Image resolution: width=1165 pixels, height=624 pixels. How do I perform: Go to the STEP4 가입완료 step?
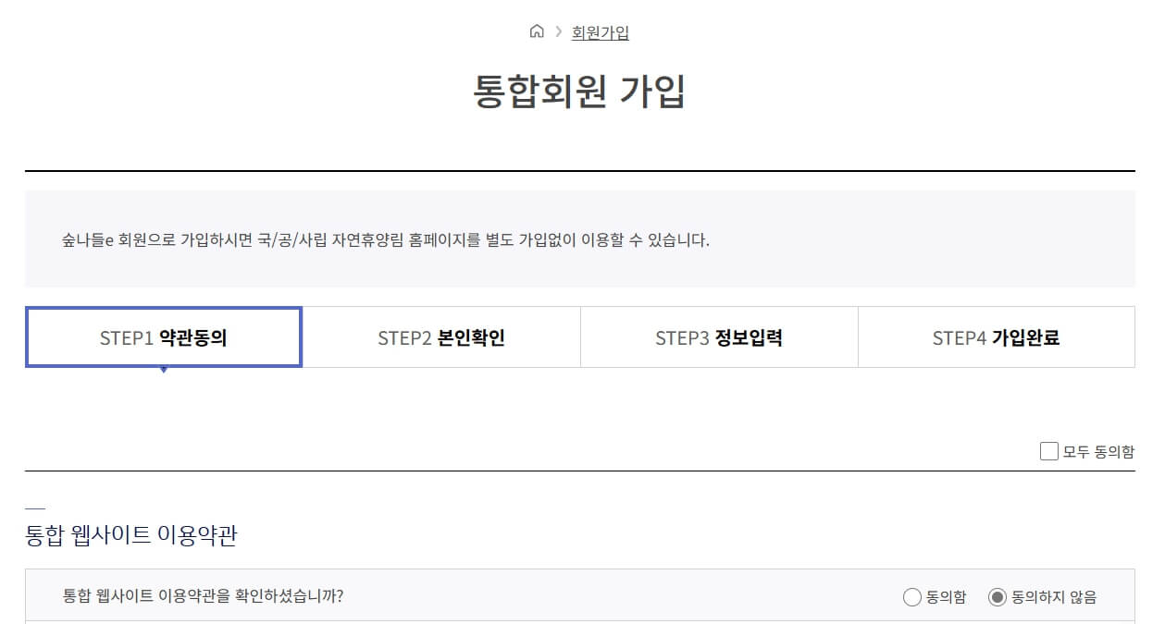click(x=997, y=336)
